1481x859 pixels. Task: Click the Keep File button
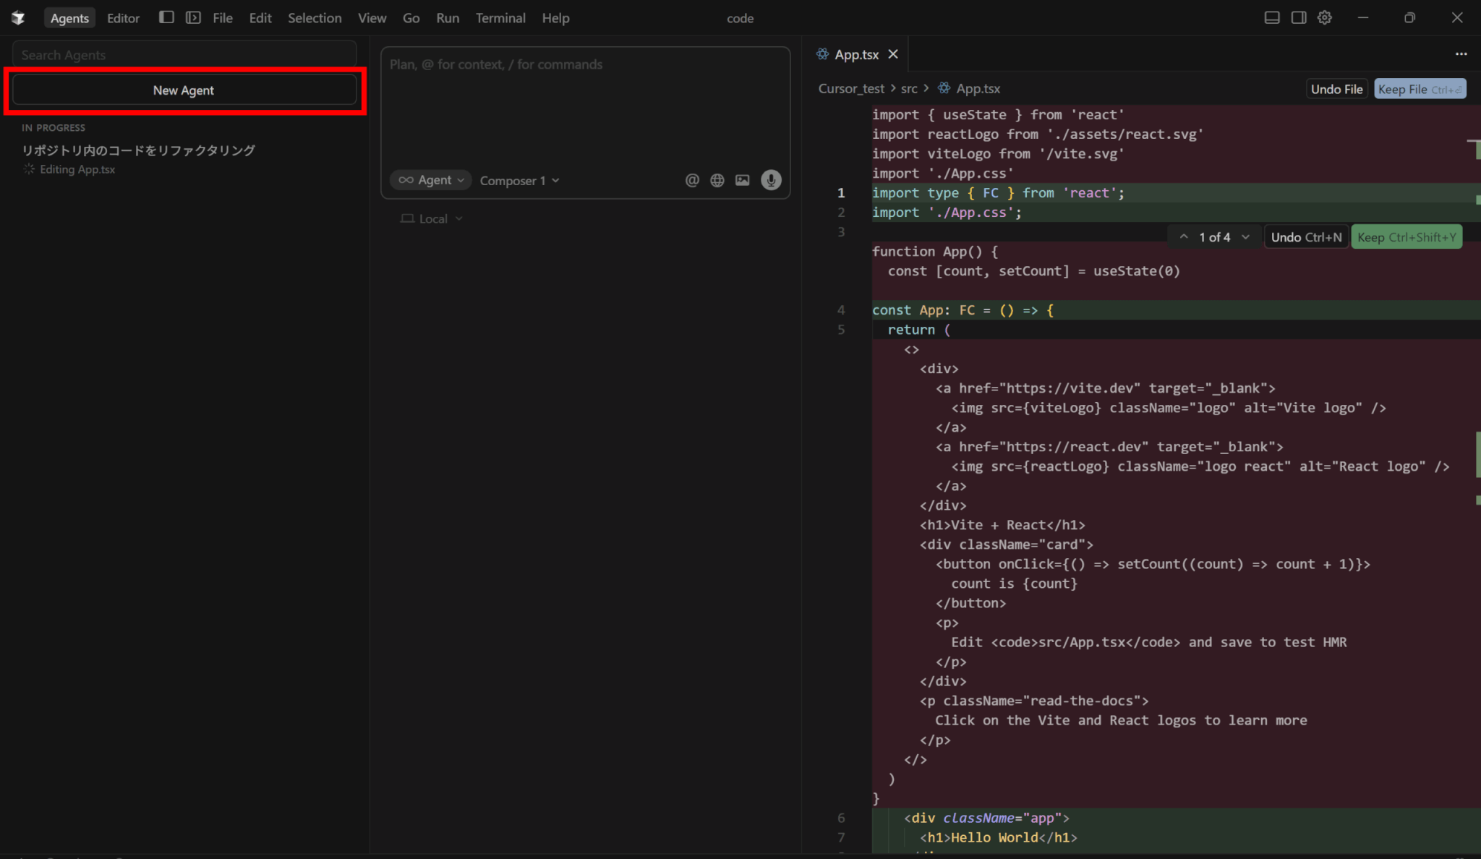(1419, 89)
